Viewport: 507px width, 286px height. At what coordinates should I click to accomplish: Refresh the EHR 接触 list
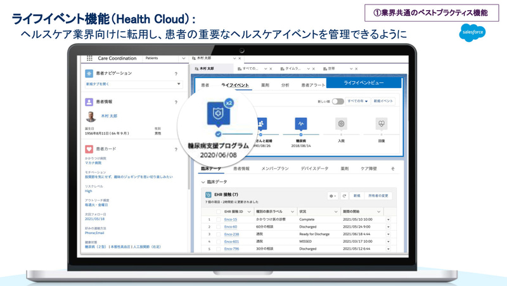point(344,196)
